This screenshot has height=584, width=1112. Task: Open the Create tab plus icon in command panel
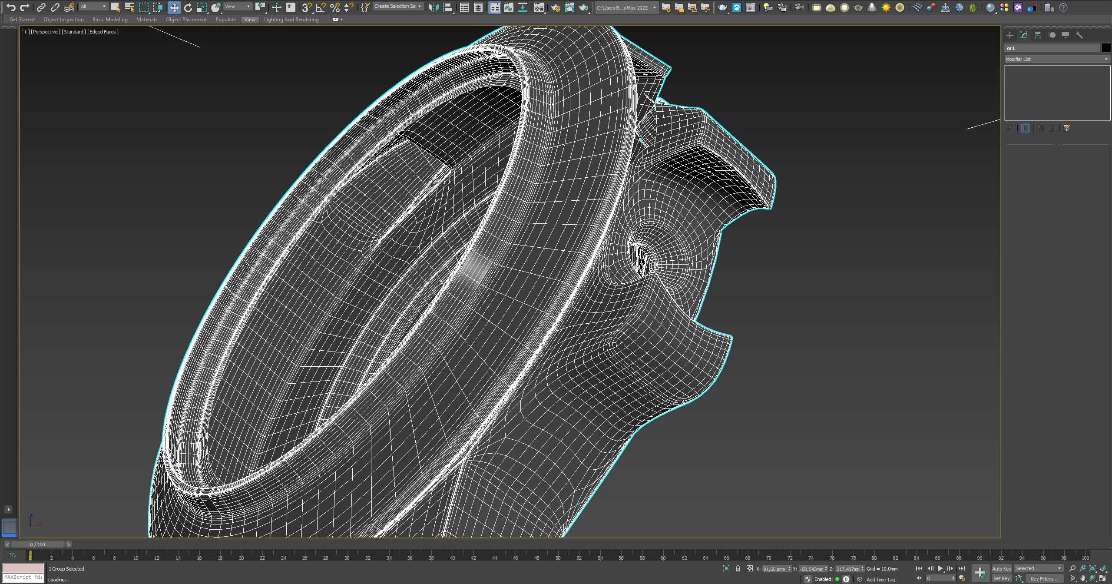point(1010,35)
